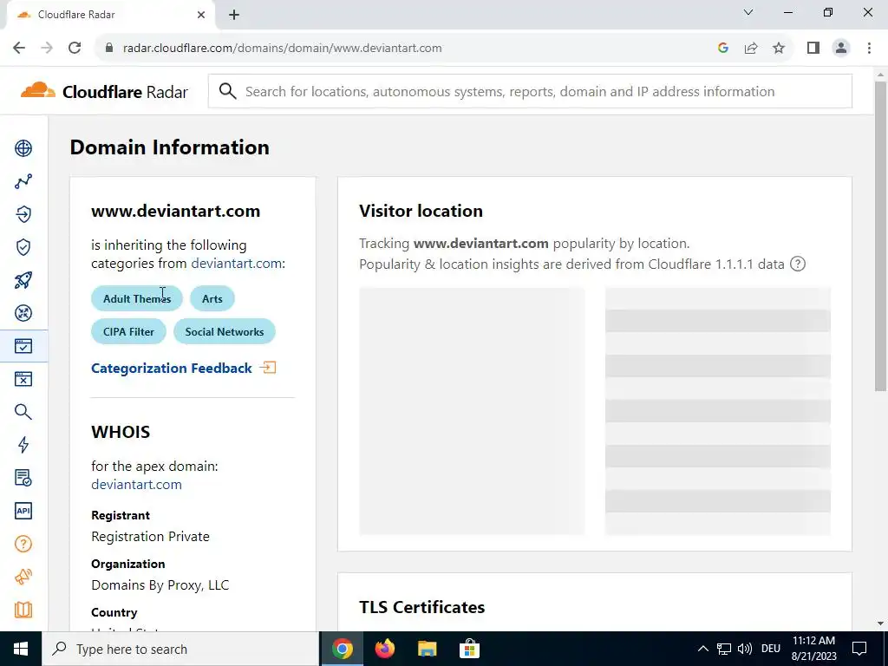Image resolution: width=888 pixels, height=666 pixels.
Task: Click the 'Domains By Proxy, LLC' organization value
Action: coord(160,585)
